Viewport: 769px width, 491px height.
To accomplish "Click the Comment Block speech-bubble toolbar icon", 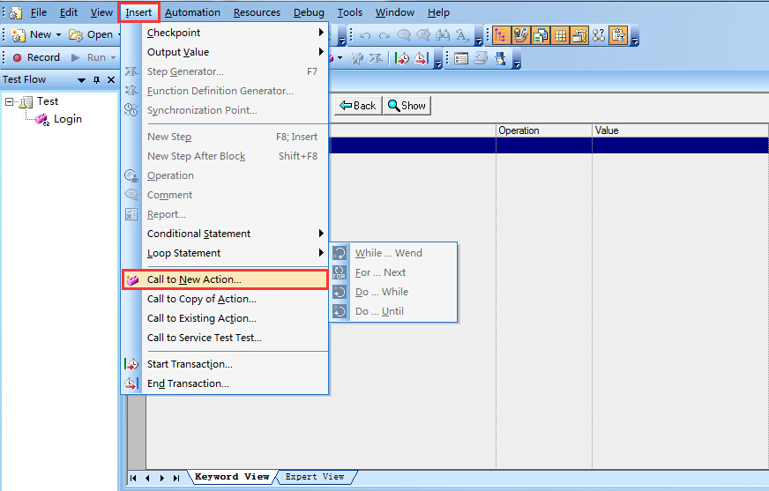I will [x=404, y=35].
